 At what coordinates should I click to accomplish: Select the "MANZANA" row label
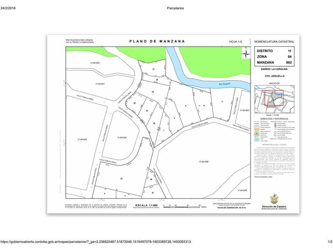click(266, 63)
